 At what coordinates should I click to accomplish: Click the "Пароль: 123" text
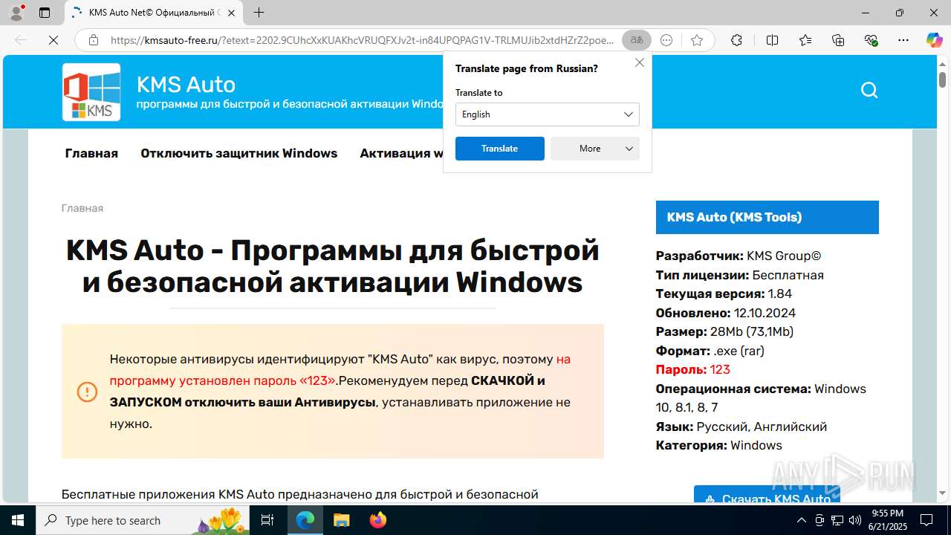point(692,369)
